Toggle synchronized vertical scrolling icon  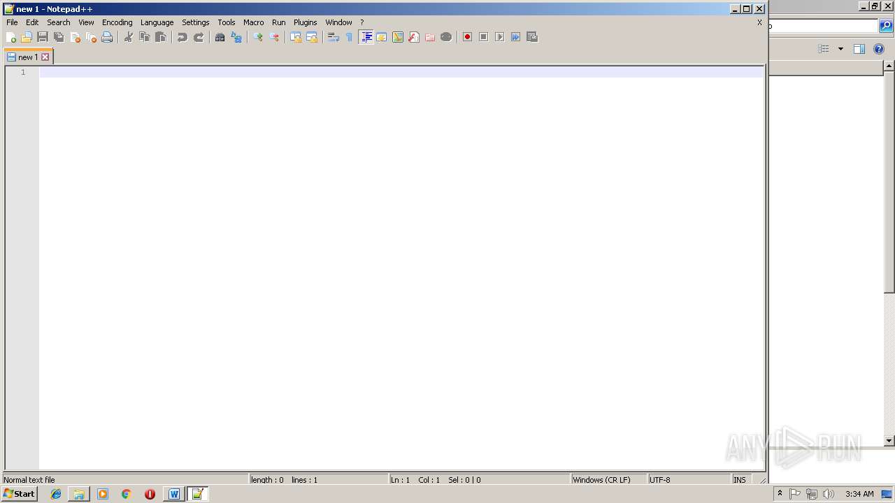pyautogui.click(x=296, y=37)
